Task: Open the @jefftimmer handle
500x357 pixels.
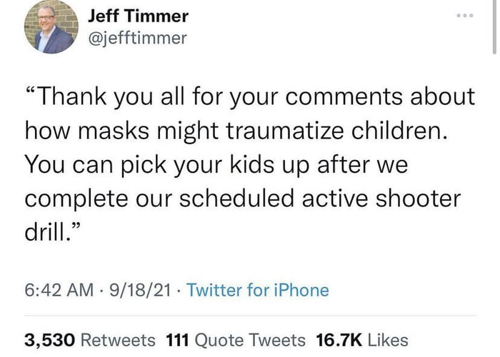Action: pos(137,39)
